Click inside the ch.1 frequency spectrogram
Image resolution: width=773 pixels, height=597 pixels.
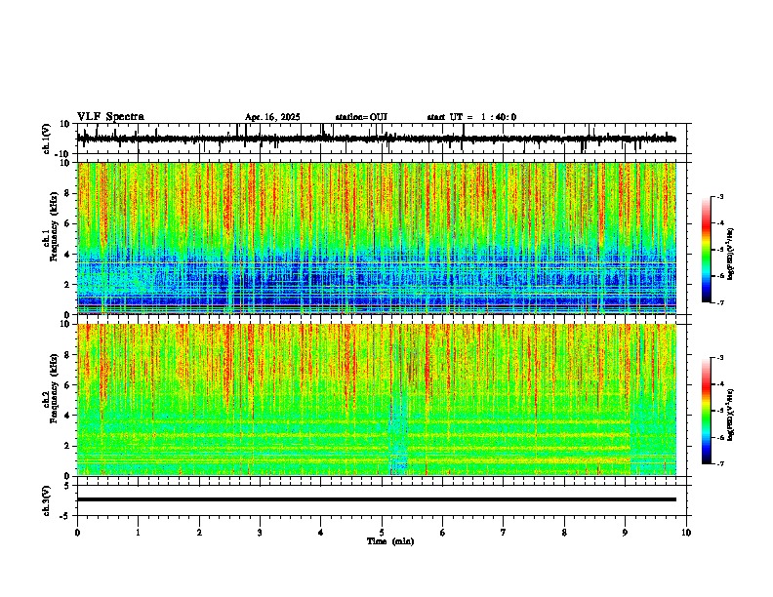point(377,238)
